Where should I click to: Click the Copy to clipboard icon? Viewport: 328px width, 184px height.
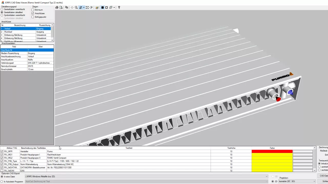pyautogui.click(x=66, y=7)
